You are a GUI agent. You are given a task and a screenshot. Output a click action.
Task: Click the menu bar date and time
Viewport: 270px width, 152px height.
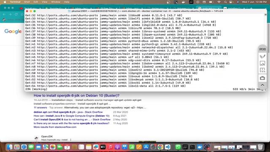click(x=254, y=2)
